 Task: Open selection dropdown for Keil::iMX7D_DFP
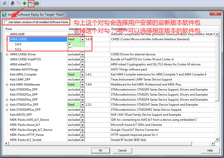82,115
